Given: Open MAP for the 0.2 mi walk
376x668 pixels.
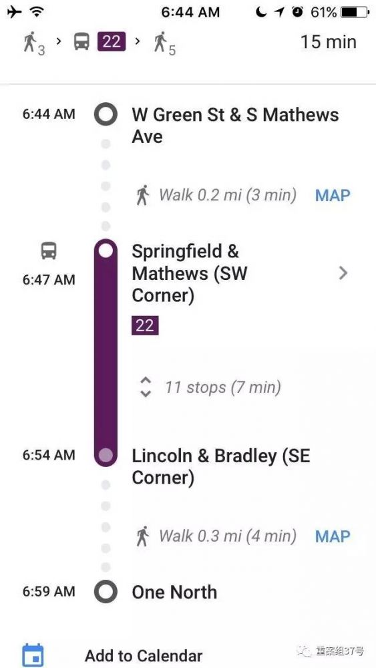Looking at the screenshot, I should coord(333,196).
